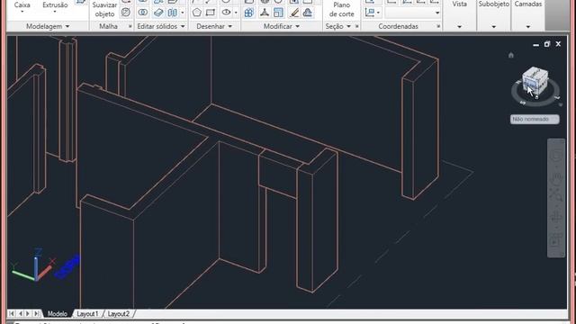
Task: Click the pan hand icon in navigation bar
Action: (x=556, y=178)
